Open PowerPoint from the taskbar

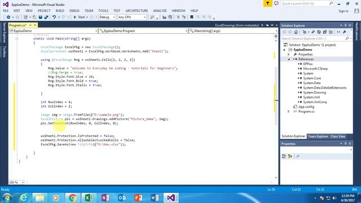click(138, 198)
